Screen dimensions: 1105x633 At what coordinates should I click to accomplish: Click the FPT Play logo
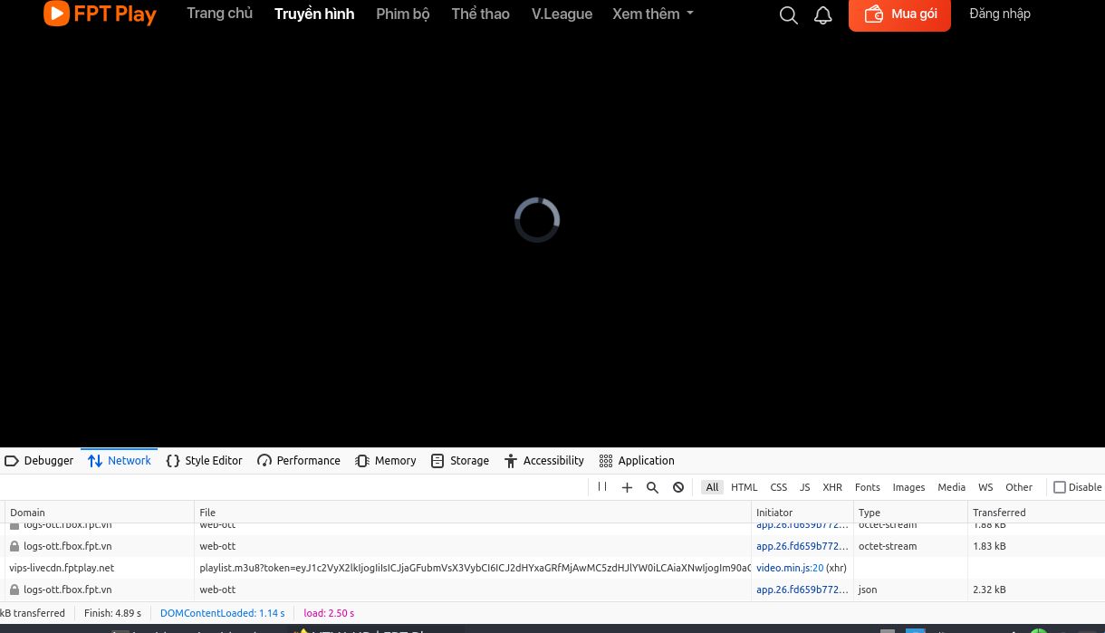coord(100,14)
